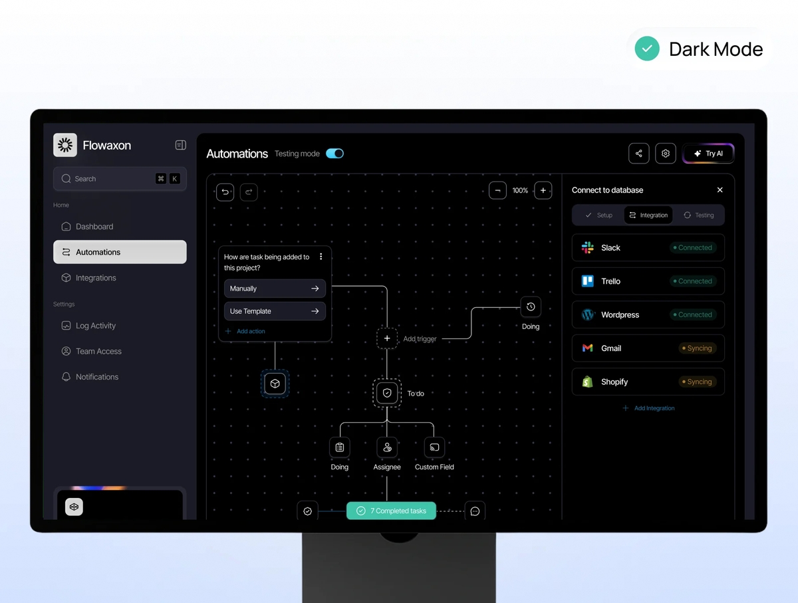Switch to the Testing tab
The height and width of the screenshot is (603, 798).
tap(698, 215)
